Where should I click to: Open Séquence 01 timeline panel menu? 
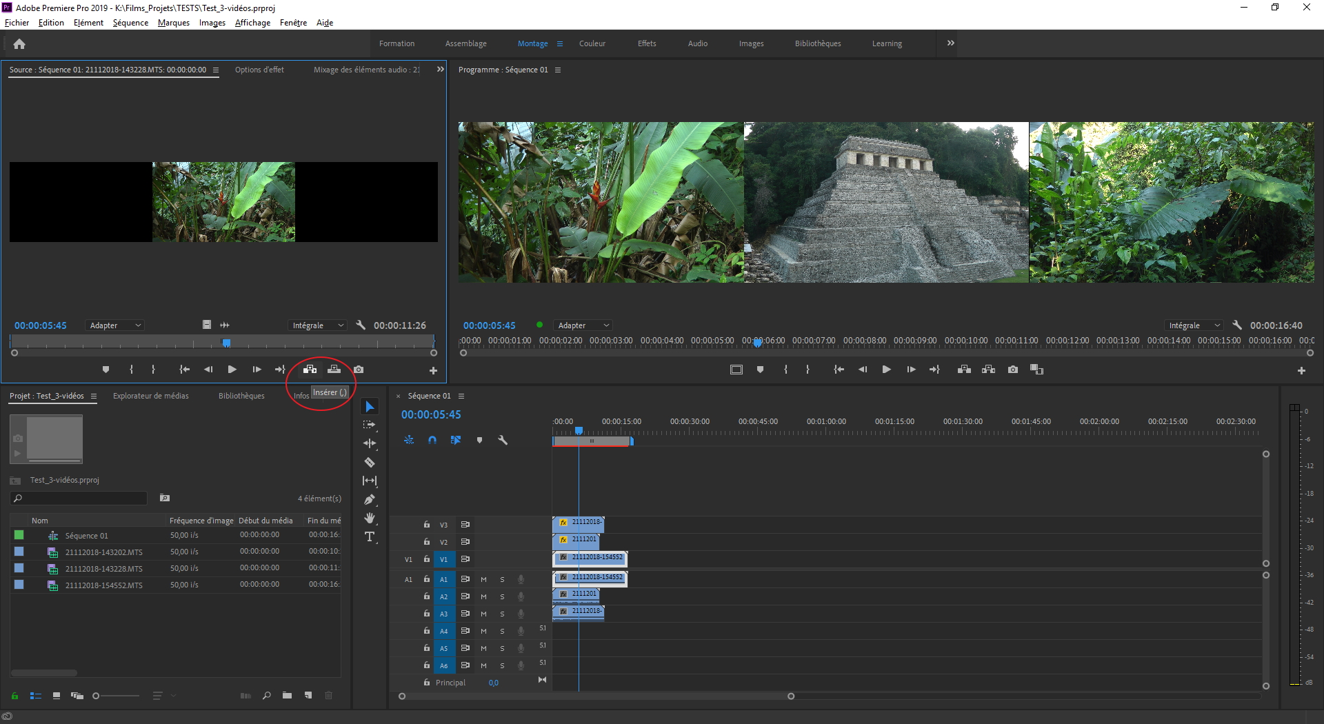(x=461, y=396)
